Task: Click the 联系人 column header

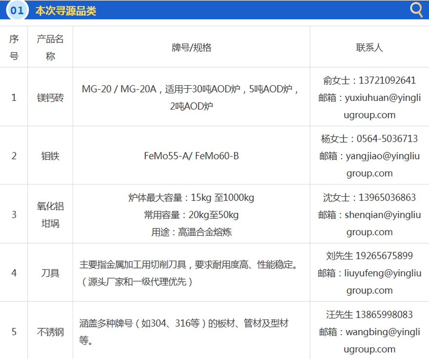Action: [369, 47]
